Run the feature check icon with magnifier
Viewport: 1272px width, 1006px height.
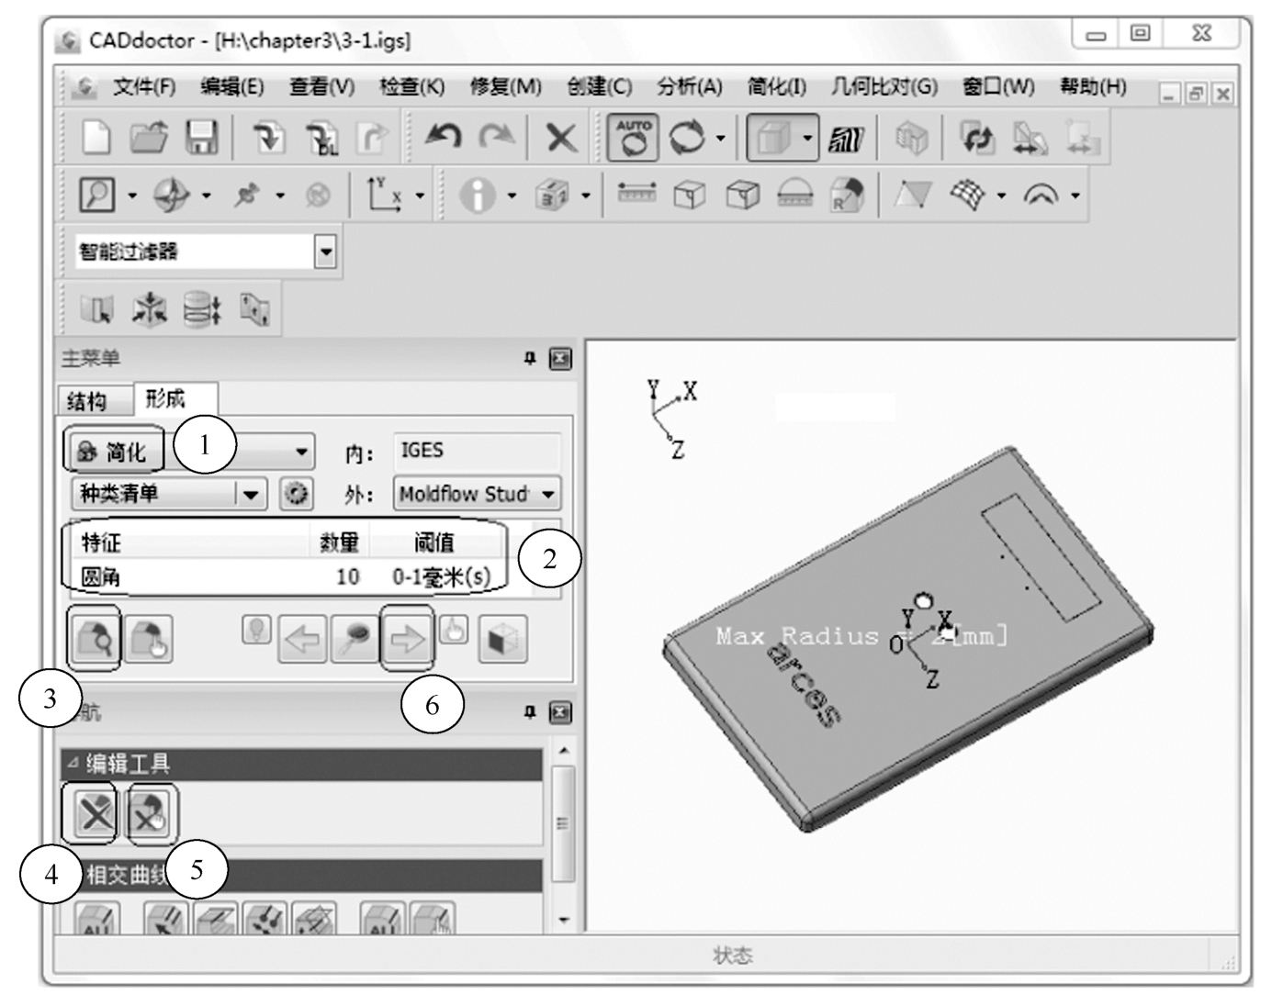tap(95, 638)
